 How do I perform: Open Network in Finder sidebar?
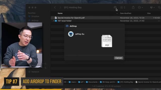(34, 72)
